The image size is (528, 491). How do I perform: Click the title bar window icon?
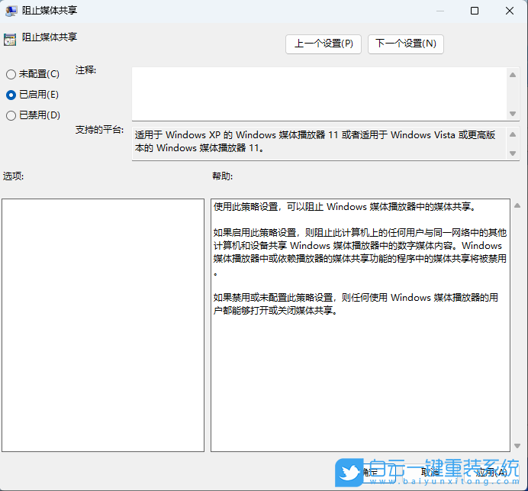tap(11, 11)
